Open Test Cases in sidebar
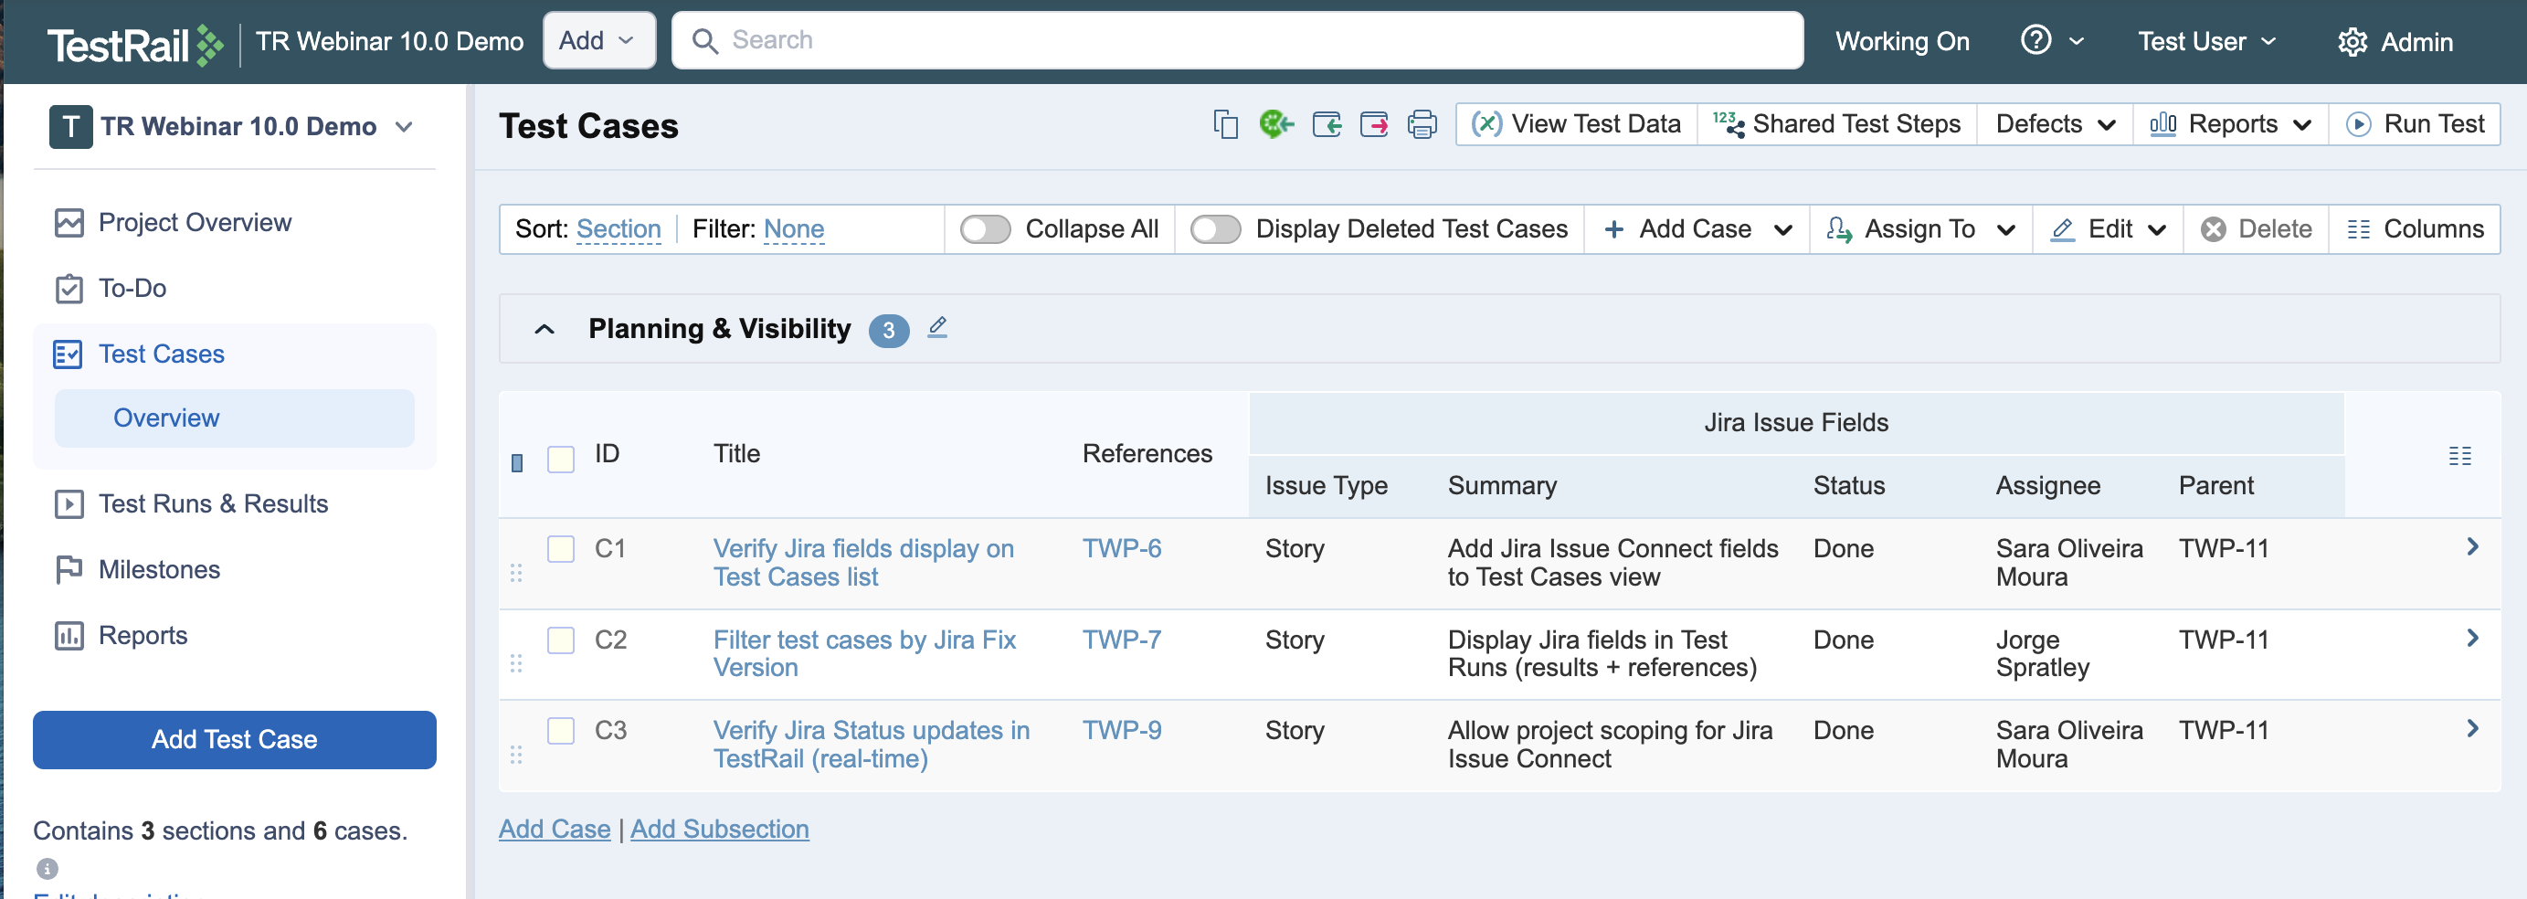 click(x=161, y=354)
